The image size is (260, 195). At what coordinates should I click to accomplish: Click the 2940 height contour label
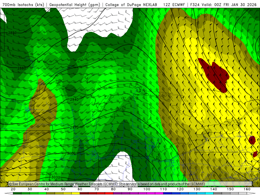click(74, 99)
